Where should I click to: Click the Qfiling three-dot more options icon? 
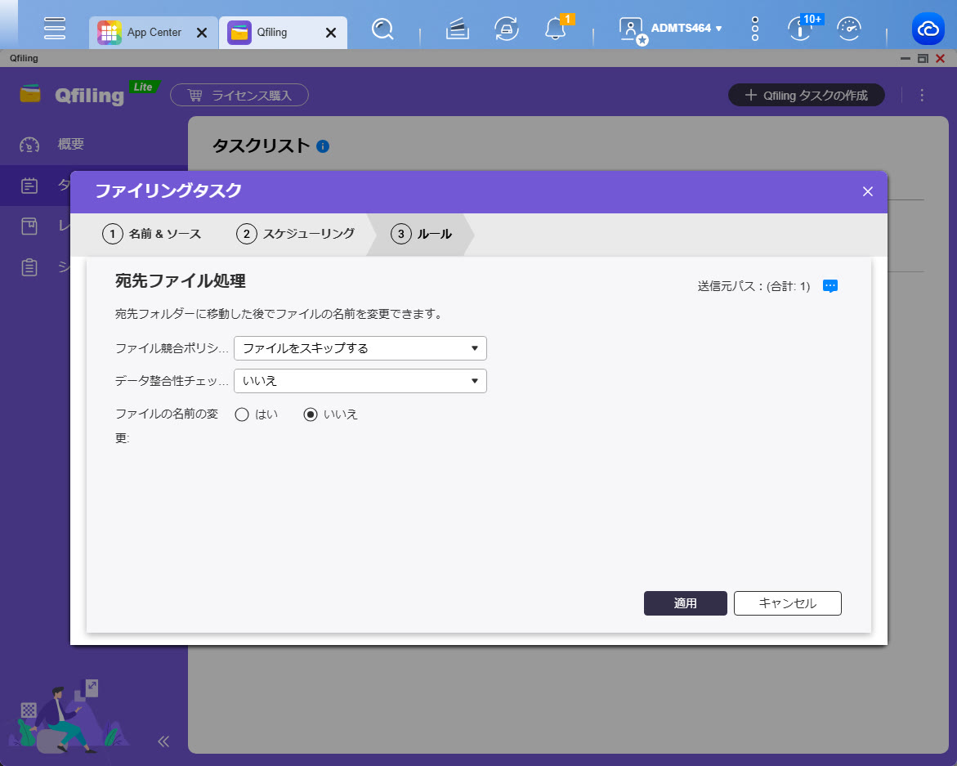pos(922,96)
